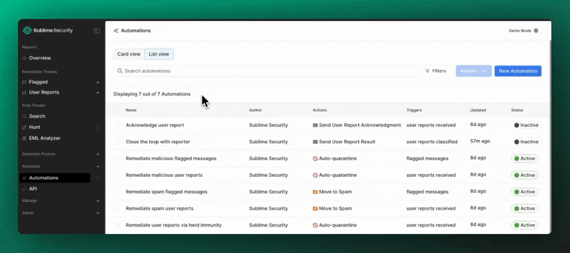Click the Hunt icon in the sidebar
This screenshot has width=570, height=253.
tap(24, 128)
